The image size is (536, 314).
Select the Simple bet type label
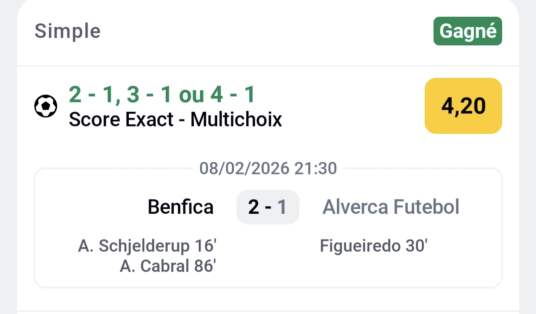(68, 31)
